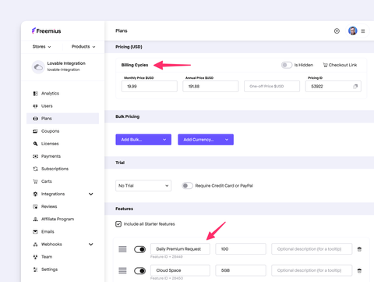Open the Payments page
Image resolution: width=374 pixels, height=282 pixels.
click(x=51, y=156)
